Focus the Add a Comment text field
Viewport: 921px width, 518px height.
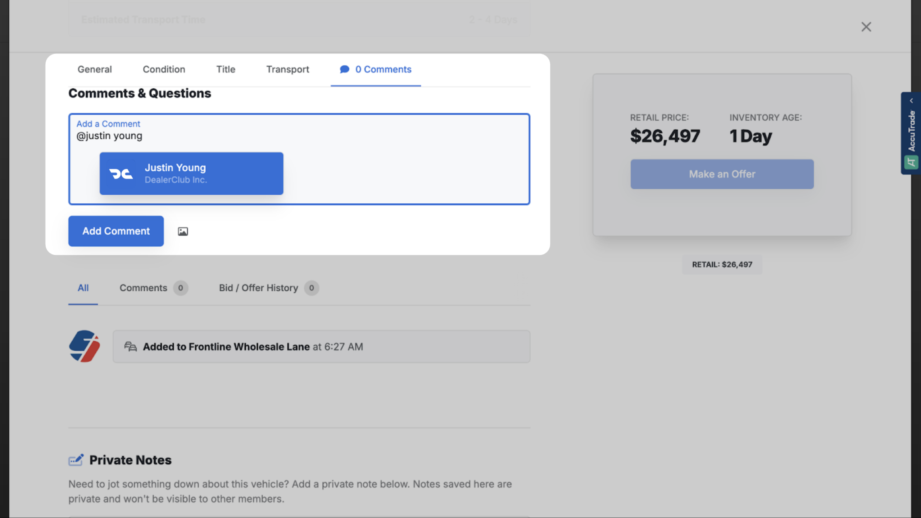299,159
